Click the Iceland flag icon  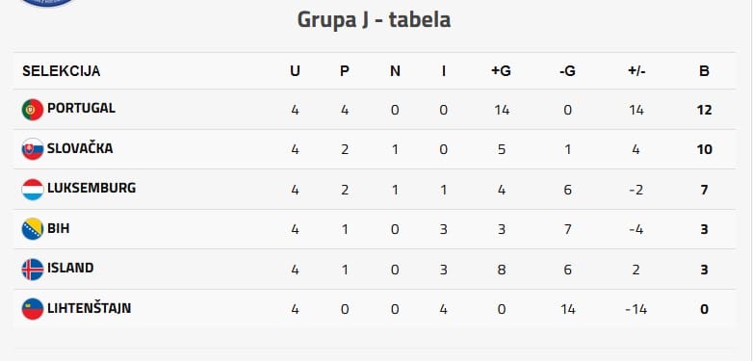(x=33, y=269)
